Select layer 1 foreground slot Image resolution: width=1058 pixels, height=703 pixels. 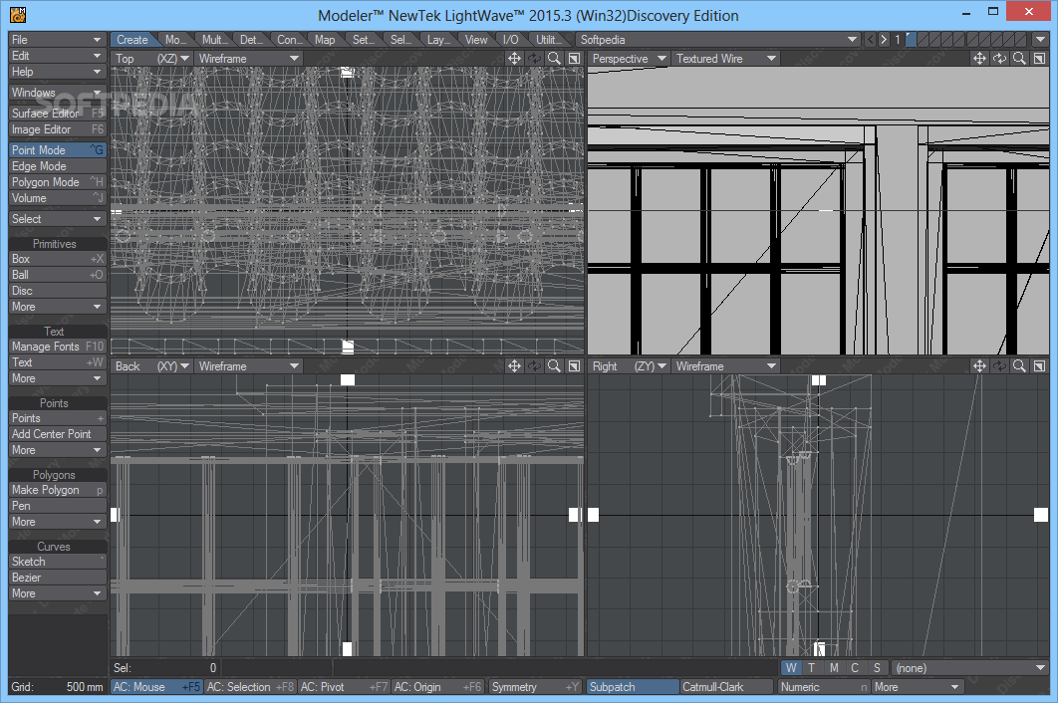912,40
